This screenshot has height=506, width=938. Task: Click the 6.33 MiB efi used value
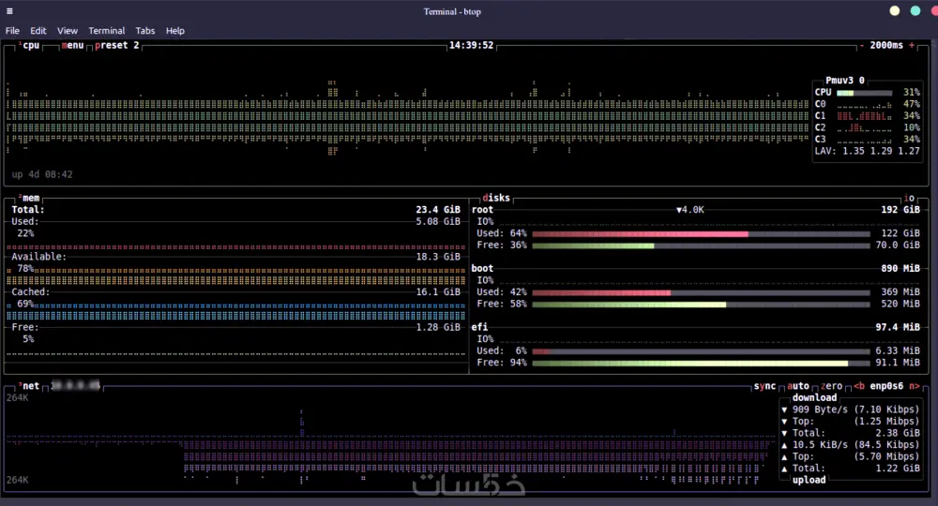[x=898, y=351]
